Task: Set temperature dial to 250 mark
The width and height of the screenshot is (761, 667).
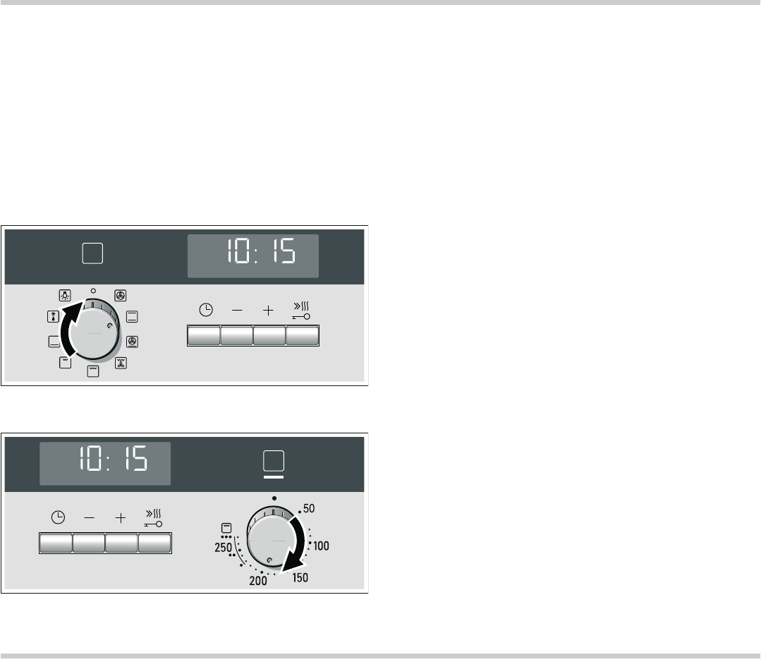Action: [223, 548]
